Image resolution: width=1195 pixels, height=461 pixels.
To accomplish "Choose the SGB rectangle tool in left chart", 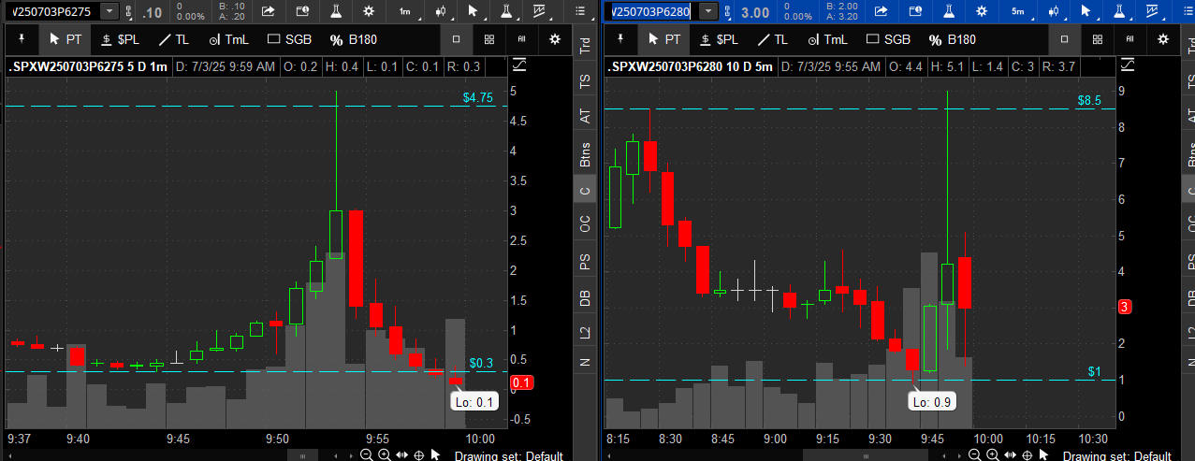I will pos(289,39).
